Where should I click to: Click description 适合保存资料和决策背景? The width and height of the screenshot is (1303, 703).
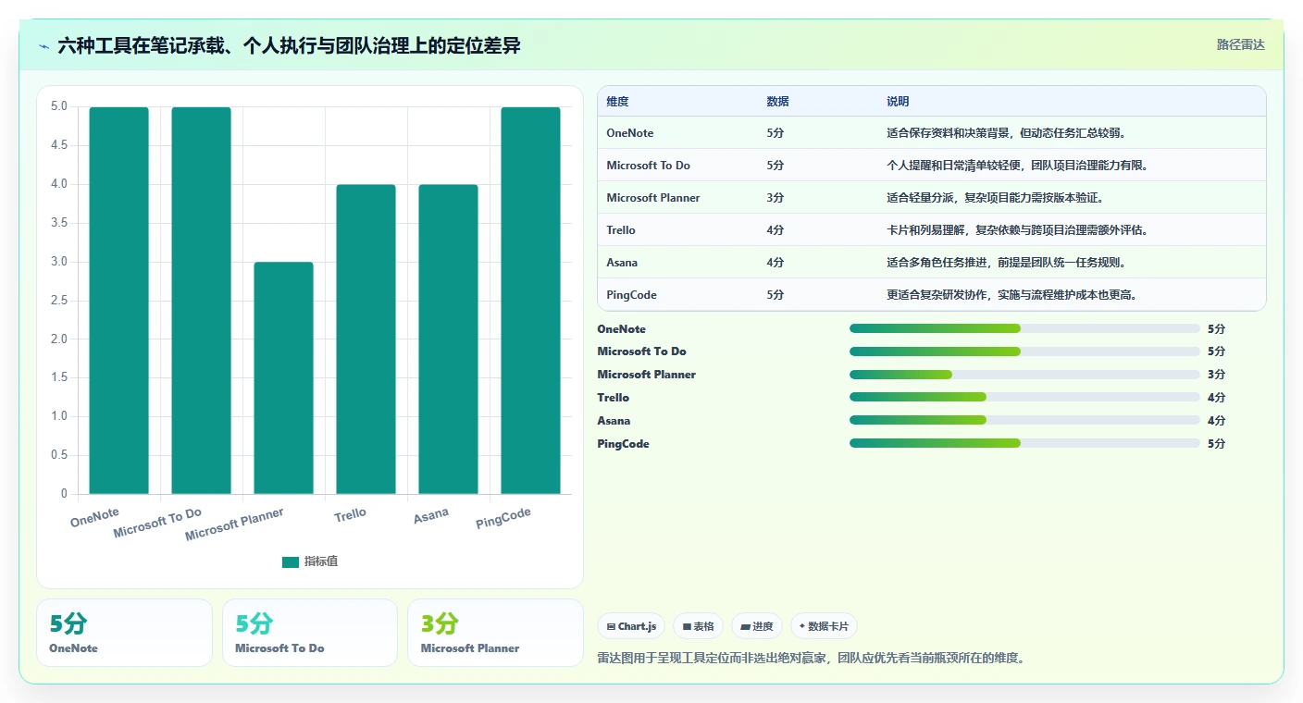[1006, 133]
